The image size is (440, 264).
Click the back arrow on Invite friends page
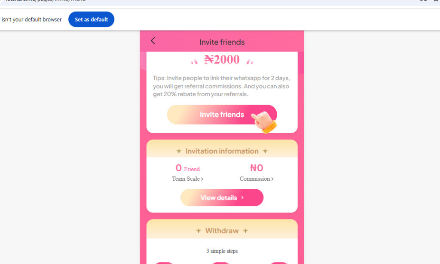coord(153,40)
